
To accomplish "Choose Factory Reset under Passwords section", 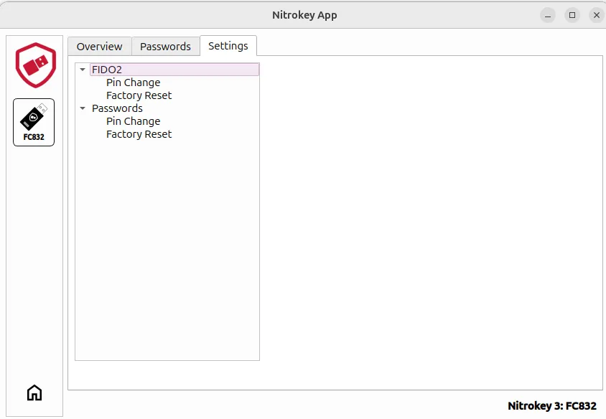I will [139, 134].
